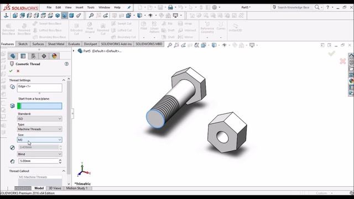Click panel collapse handle beside PropertyManager
This screenshot has width=354, height=199.
pyautogui.click(x=72, y=113)
